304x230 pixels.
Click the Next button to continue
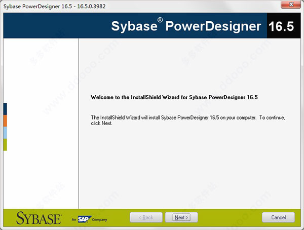181,217
